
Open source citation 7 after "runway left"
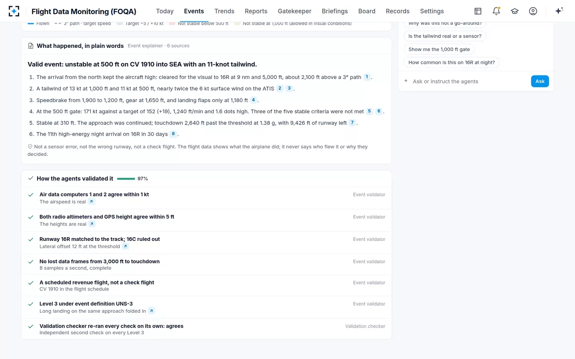tap(352, 123)
